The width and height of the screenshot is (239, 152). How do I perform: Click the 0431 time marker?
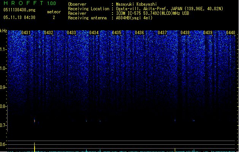[26, 33]
